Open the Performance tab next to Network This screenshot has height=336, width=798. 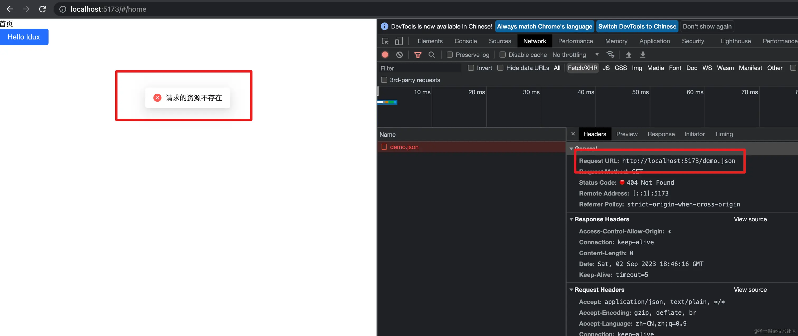(x=575, y=41)
